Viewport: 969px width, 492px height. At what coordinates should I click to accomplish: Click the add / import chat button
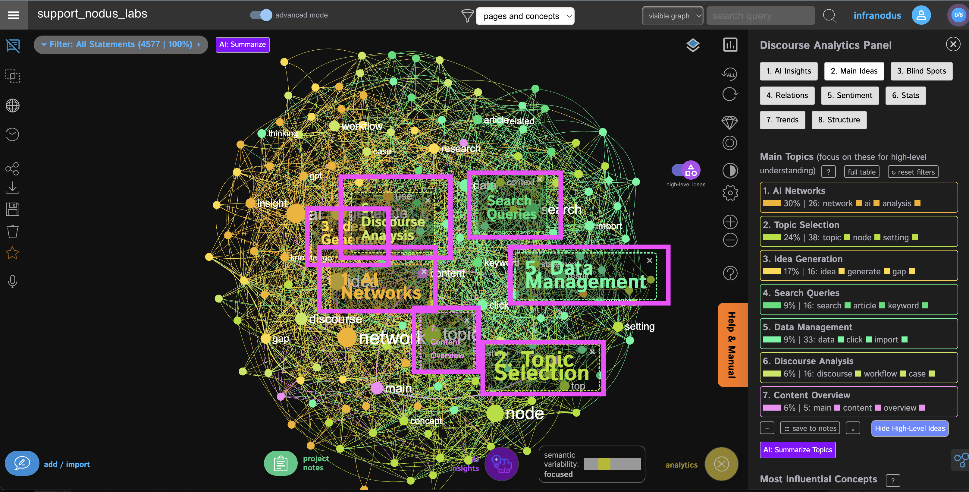coord(22,463)
